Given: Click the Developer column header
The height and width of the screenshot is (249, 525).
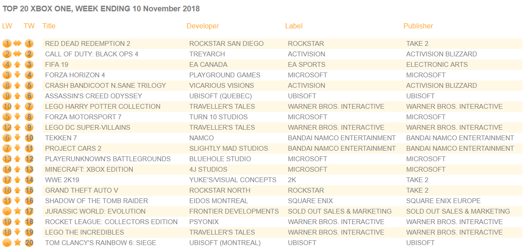Looking at the screenshot, I should coord(203,26).
